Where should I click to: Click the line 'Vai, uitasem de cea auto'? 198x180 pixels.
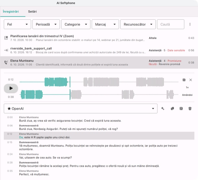(99, 156)
